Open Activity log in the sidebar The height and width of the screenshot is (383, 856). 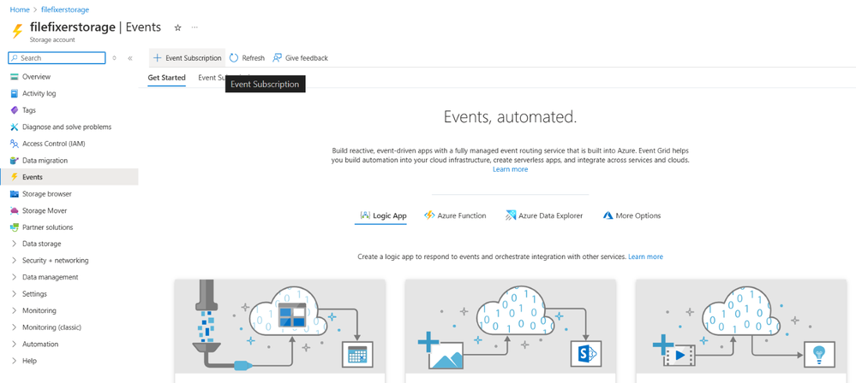69,94
